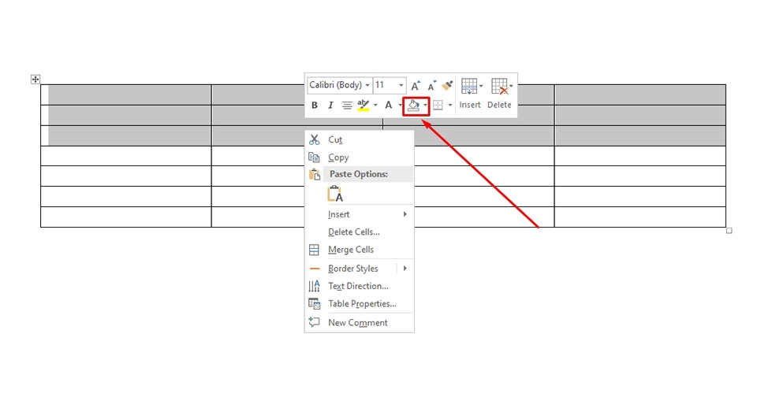
Task: Click the table move handle icon
Action: (35, 79)
